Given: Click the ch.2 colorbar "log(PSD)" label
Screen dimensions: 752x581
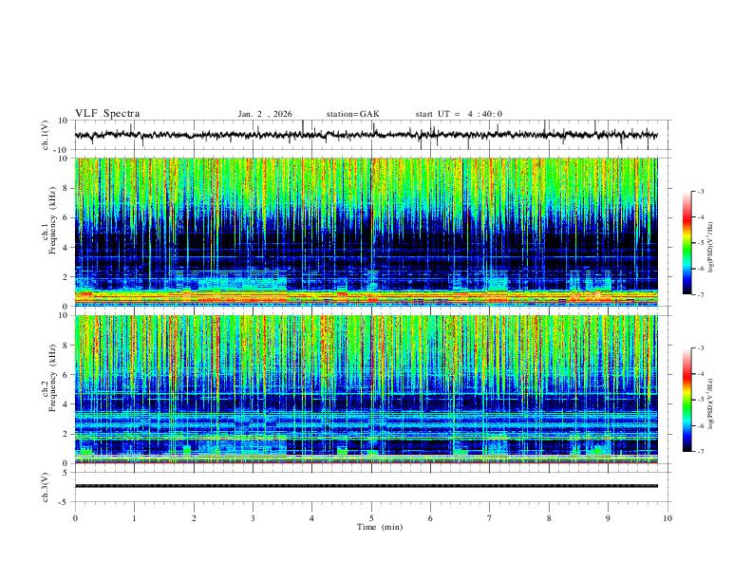Looking at the screenshot, I should [711, 403].
